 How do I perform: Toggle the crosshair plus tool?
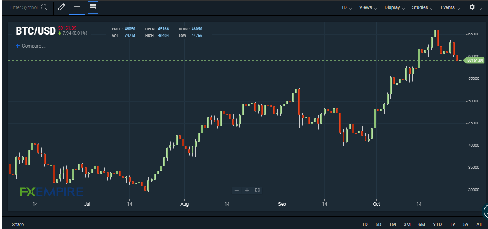[x=77, y=7]
